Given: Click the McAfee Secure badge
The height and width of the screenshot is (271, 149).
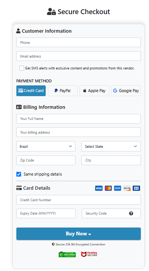Looking at the screenshot, I should tap(90, 254).
